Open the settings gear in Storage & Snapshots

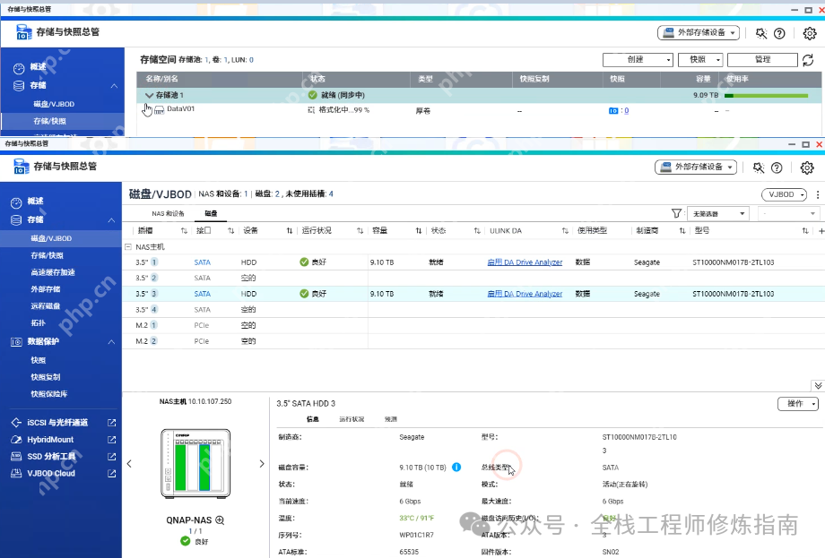click(806, 167)
